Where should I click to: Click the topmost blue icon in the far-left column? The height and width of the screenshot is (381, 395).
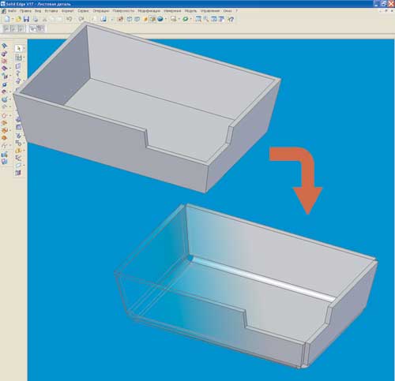[x=4, y=46]
